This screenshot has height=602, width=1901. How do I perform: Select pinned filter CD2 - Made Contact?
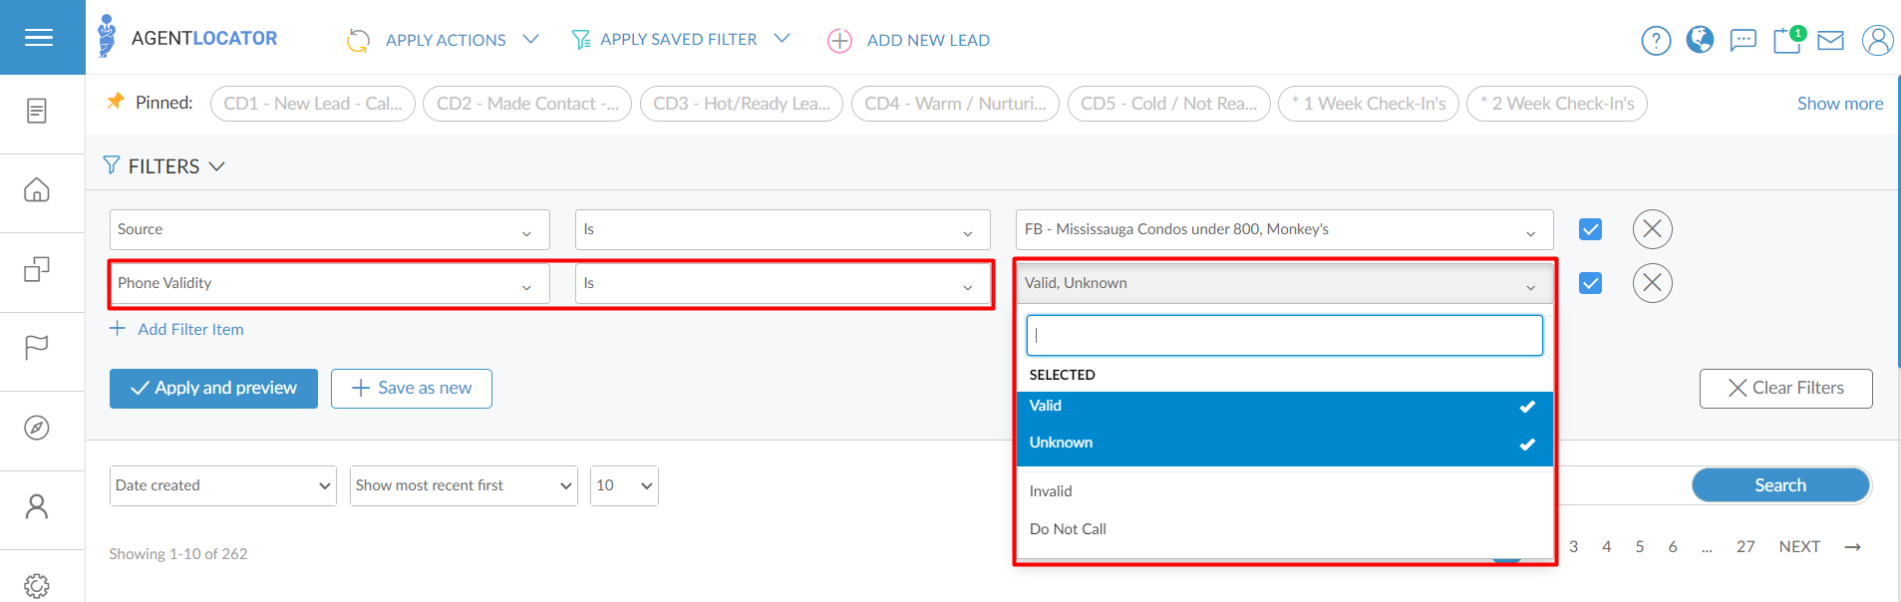527,104
